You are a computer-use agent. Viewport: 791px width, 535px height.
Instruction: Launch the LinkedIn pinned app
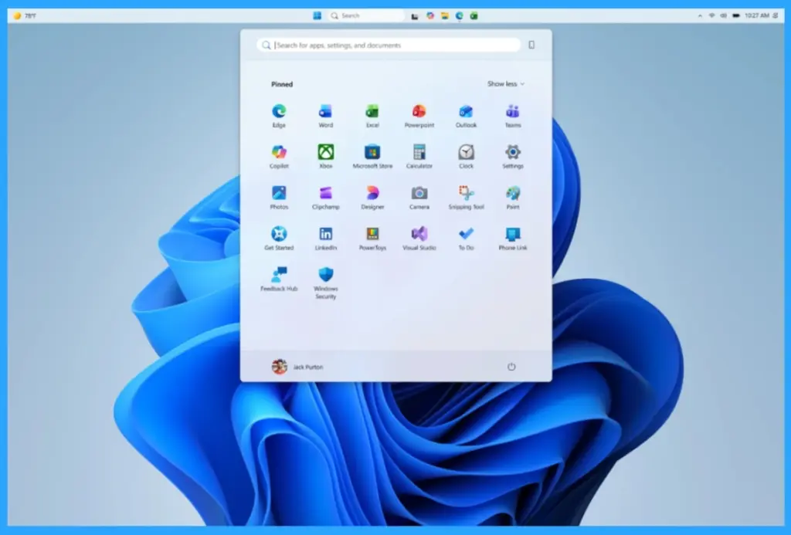click(325, 238)
